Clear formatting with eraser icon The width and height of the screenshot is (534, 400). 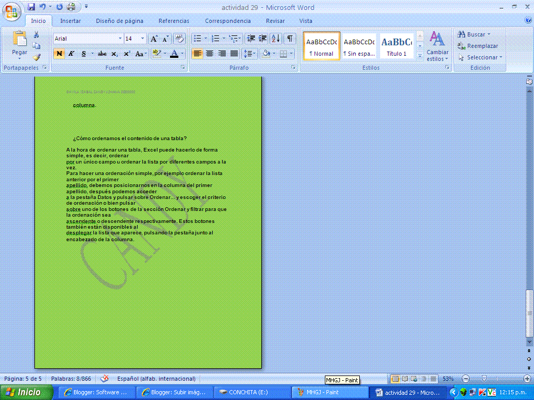[x=179, y=39]
